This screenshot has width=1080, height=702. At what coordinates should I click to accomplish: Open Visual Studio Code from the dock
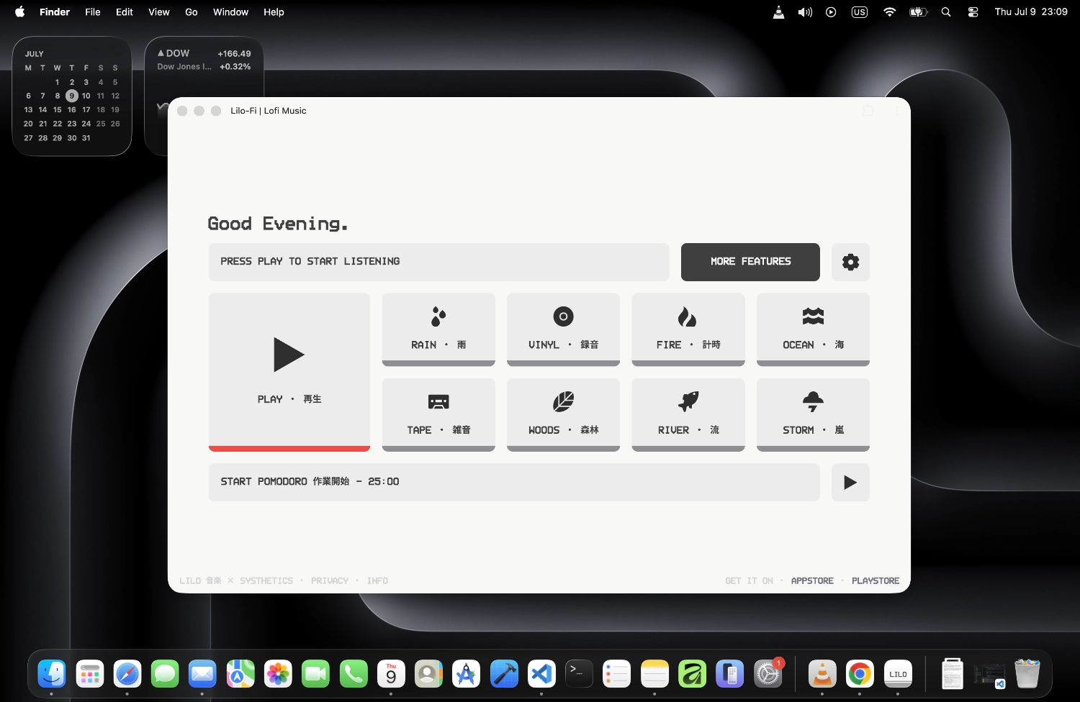point(541,674)
